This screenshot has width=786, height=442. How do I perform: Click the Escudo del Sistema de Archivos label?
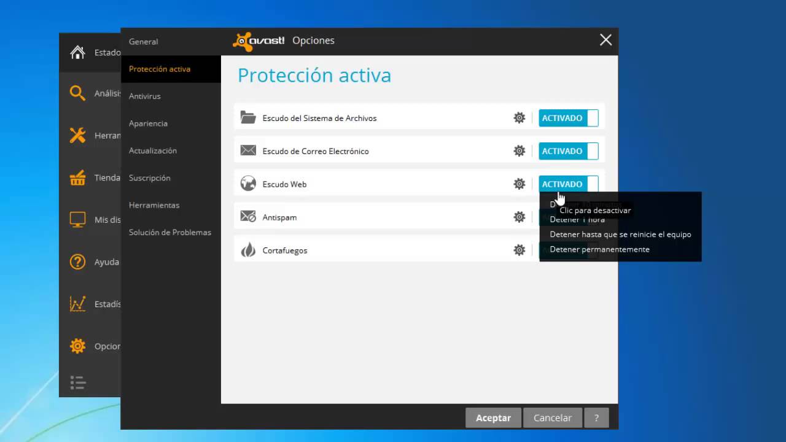[319, 118]
